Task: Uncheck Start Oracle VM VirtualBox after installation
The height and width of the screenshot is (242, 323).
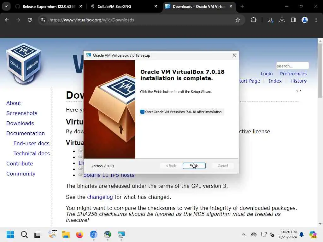Action: tap(142, 112)
